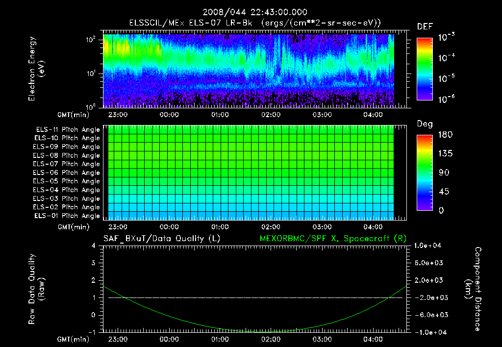
Task: Click the green MEXORBMC/SPF X, Spacecraft legend
Action: click(x=333, y=239)
